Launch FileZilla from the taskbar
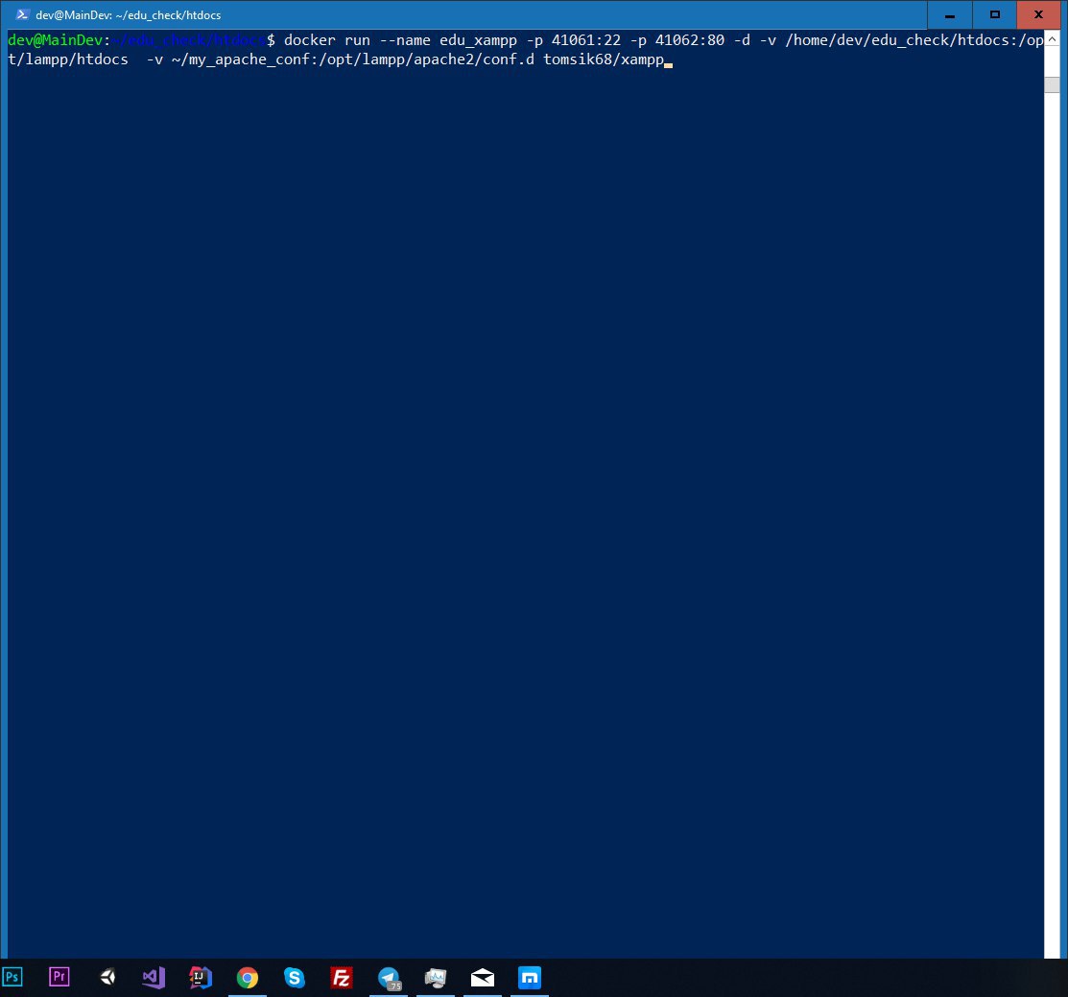This screenshot has height=997, width=1068. pyautogui.click(x=342, y=978)
